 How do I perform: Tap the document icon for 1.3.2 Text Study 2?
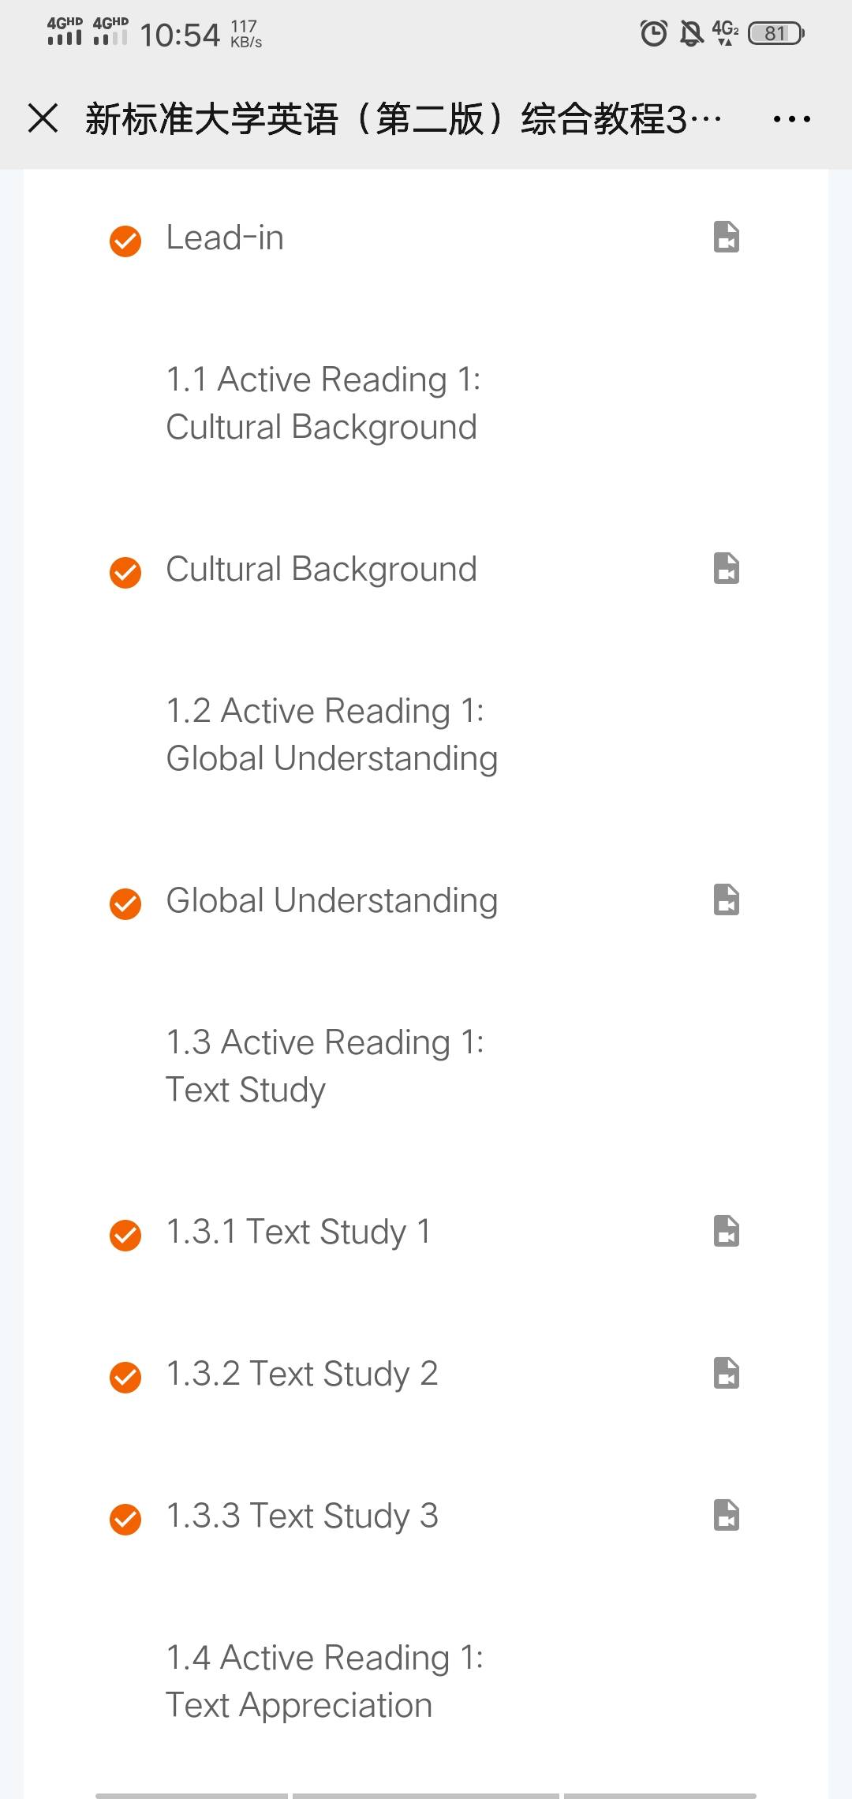coord(726,1373)
